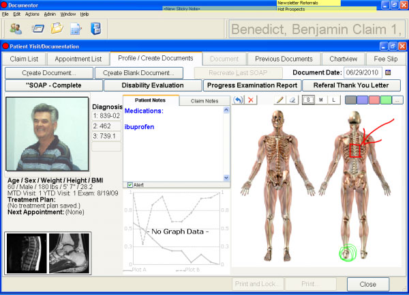Viewport: 409px width, 295px height.
Task: Click the blue cabinet toolbar icon
Action: point(96,29)
